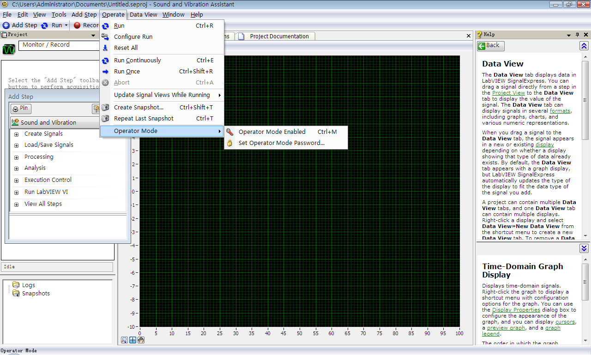The width and height of the screenshot is (591, 355).
Task: Click the graph zoom tool icon
Action: (124, 340)
